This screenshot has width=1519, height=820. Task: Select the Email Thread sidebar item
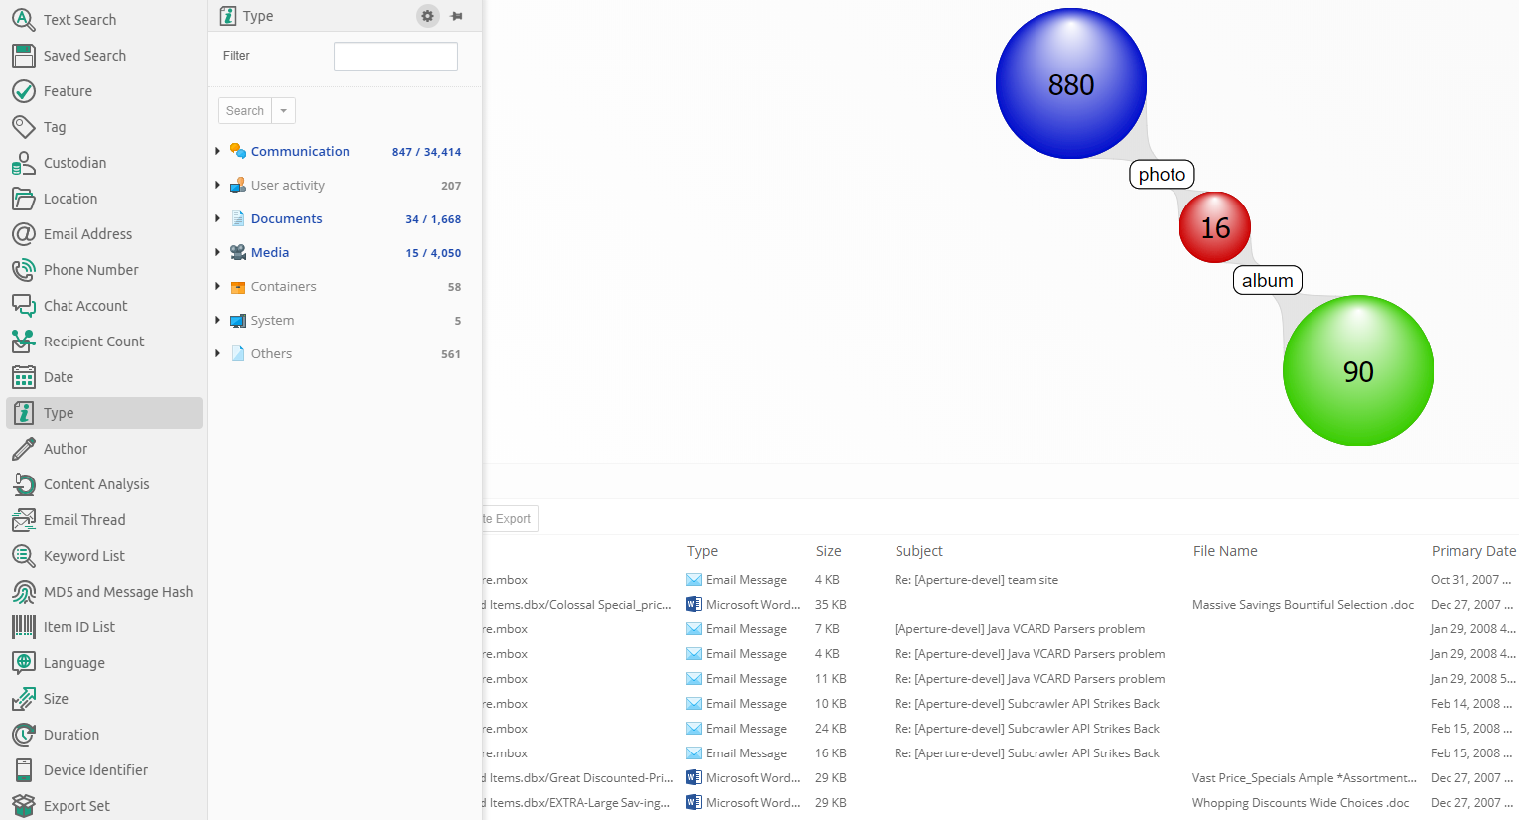click(84, 520)
